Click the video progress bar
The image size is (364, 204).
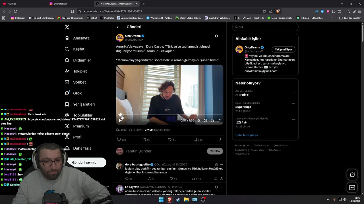tap(170, 115)
